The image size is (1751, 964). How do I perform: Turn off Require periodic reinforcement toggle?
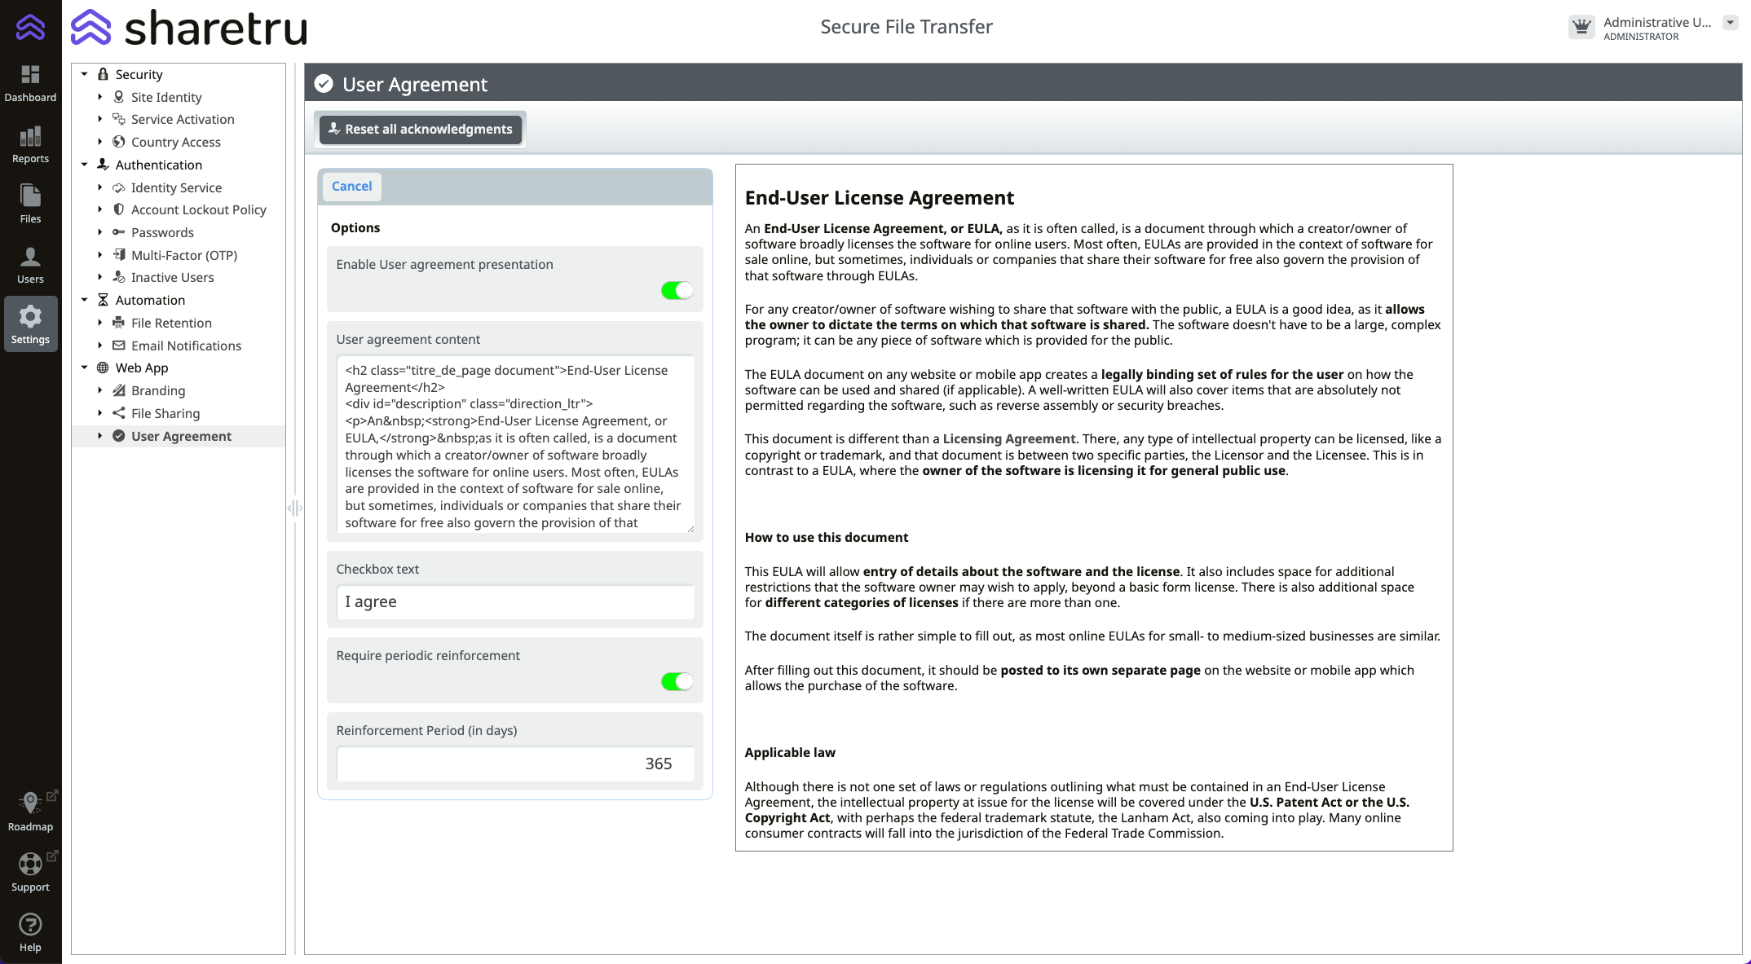click(x=677, y=682)
